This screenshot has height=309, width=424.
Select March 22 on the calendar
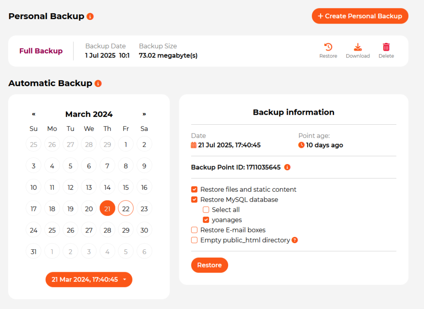click(x=125, y=208)
